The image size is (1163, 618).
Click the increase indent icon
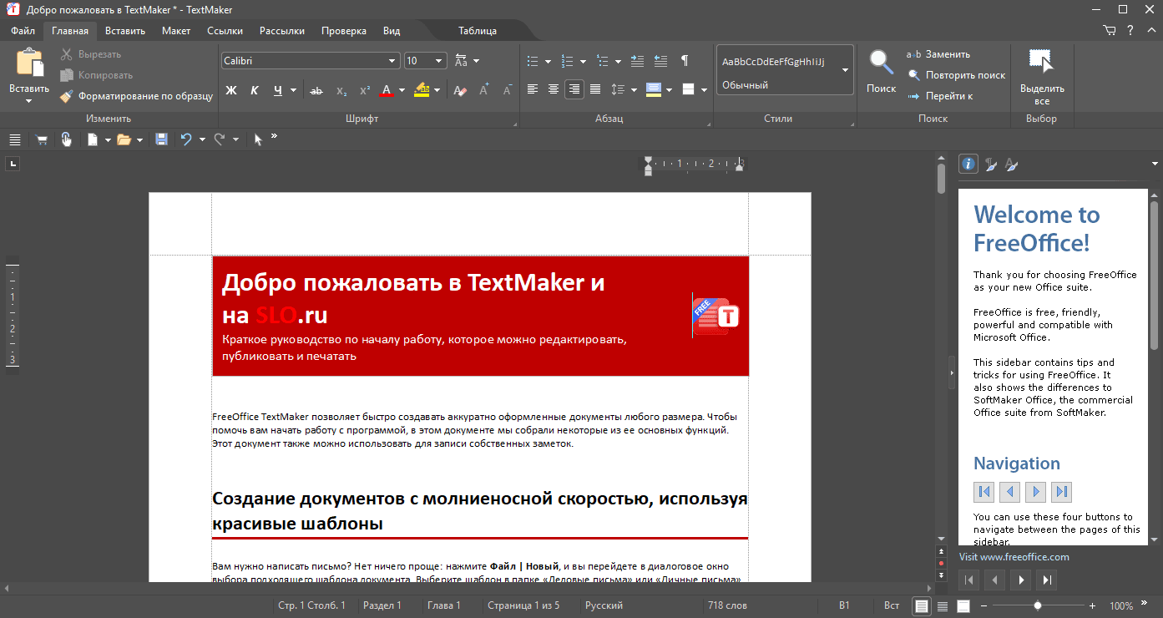tap(638, 61)
